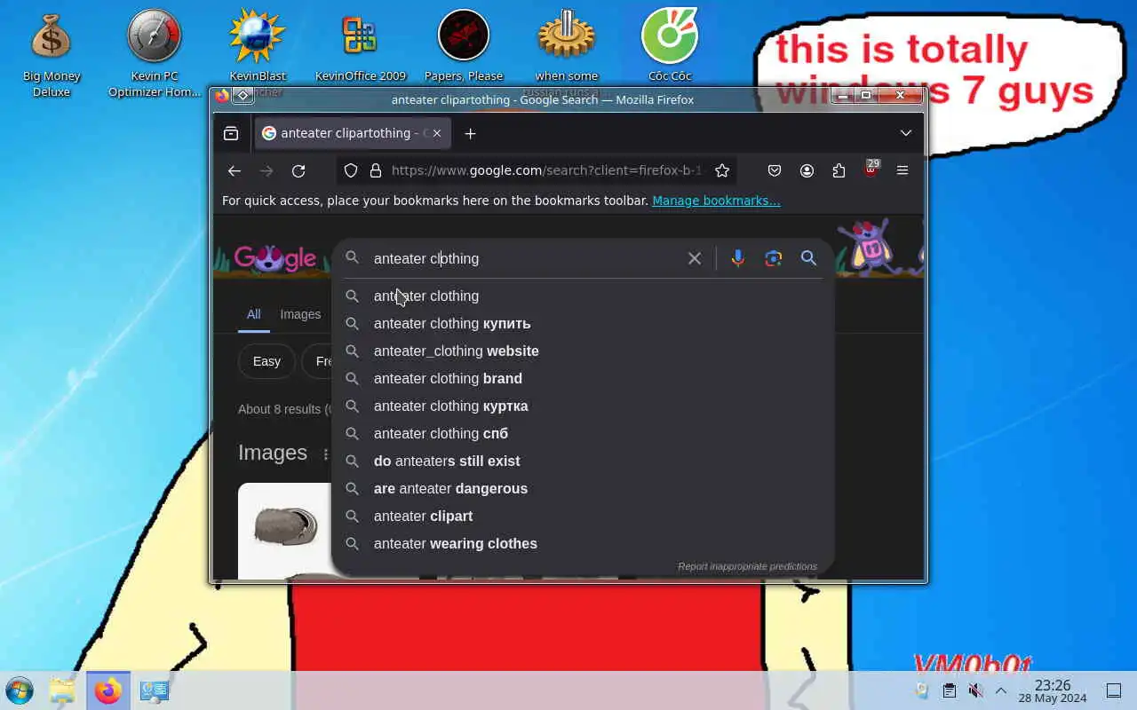This screenshot has width=1137, height=710.
Task: Open clipboard tray icon
Action: 950,690
